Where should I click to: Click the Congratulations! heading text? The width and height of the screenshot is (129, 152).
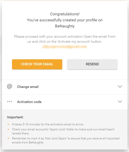(x=65, y=14)
